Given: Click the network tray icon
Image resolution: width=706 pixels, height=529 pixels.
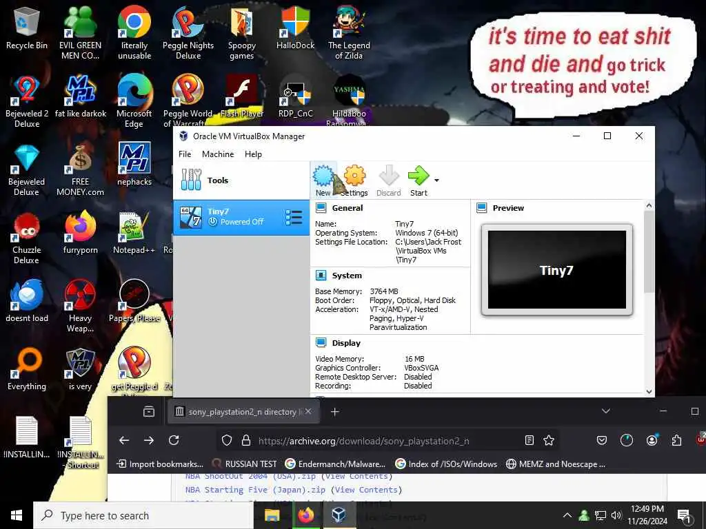Looking at the screenshot, I should [x=601, y=515].
